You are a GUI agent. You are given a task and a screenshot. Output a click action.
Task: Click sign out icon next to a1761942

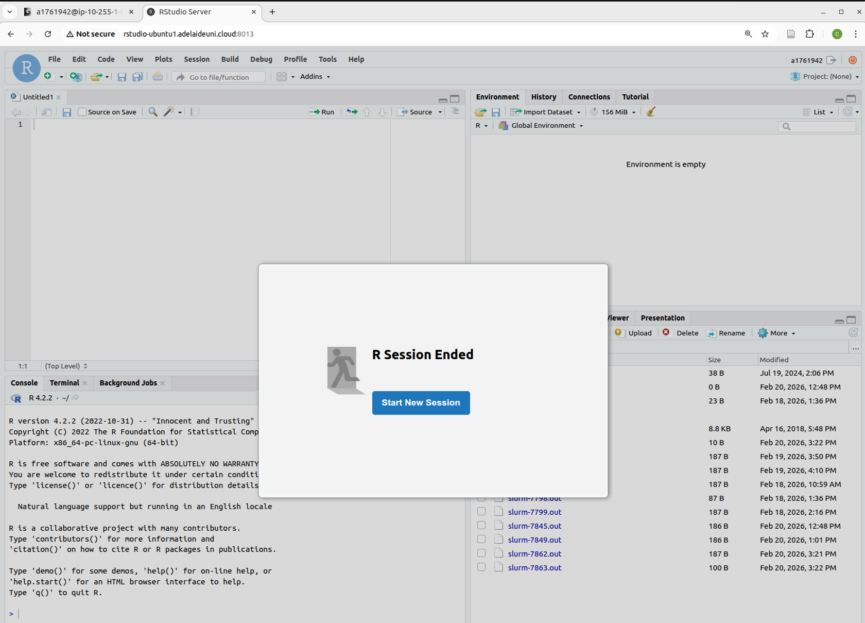click(x=831, y=60)
